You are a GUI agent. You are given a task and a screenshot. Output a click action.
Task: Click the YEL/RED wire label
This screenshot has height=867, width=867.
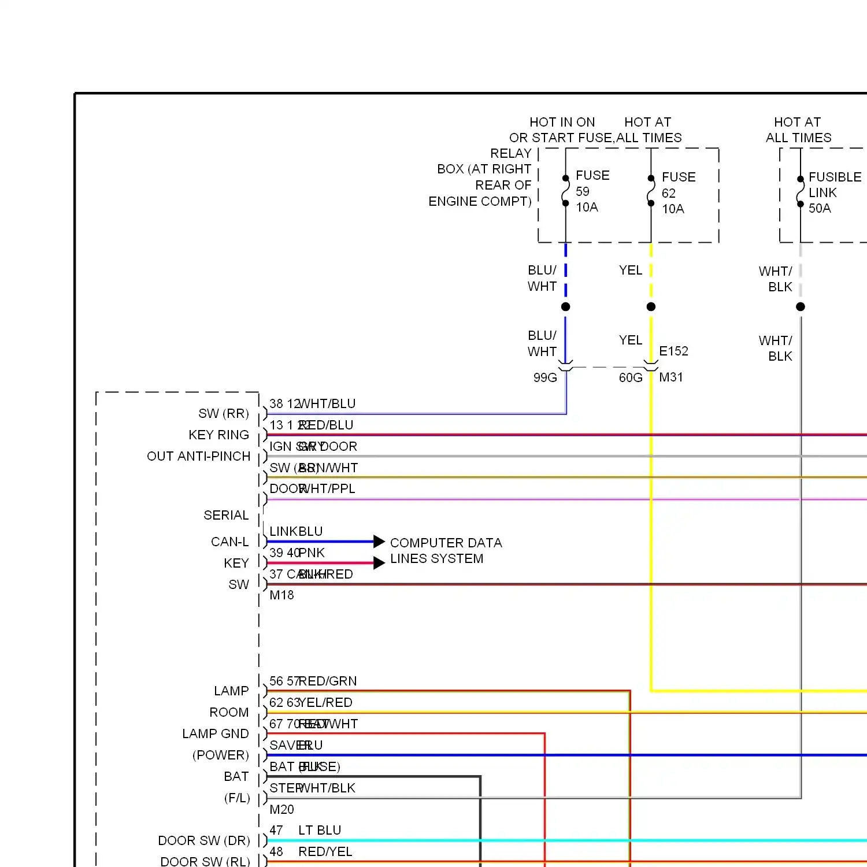click(x=325, y=703)
